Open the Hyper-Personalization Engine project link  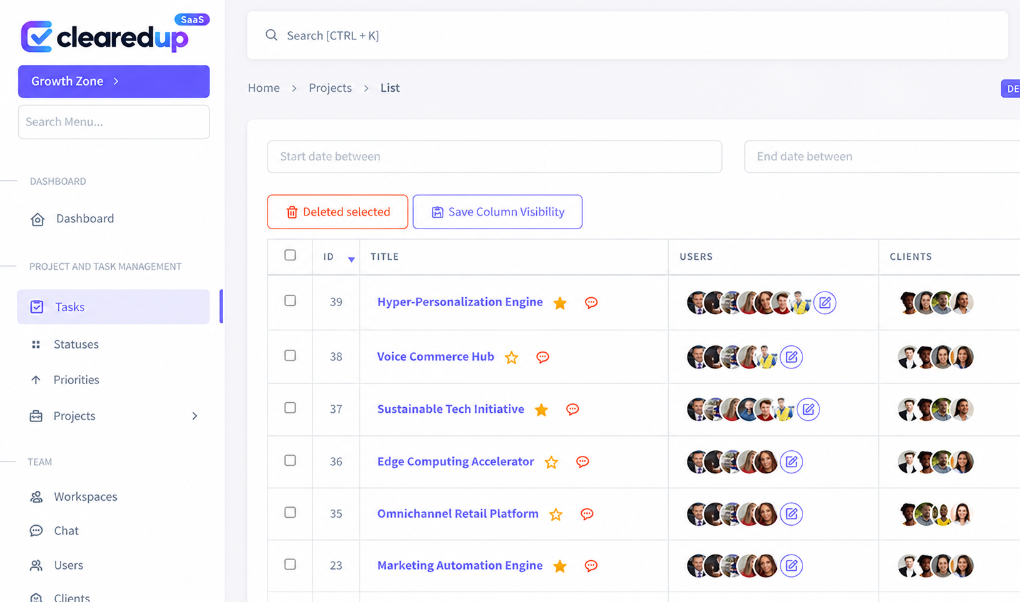click(x=460, y=302)
